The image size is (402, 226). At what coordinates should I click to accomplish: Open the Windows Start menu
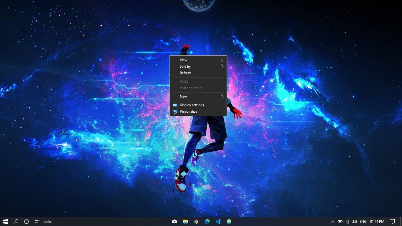(5, 222)
